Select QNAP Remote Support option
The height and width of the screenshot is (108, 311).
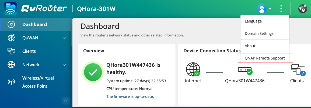point(265,58)
